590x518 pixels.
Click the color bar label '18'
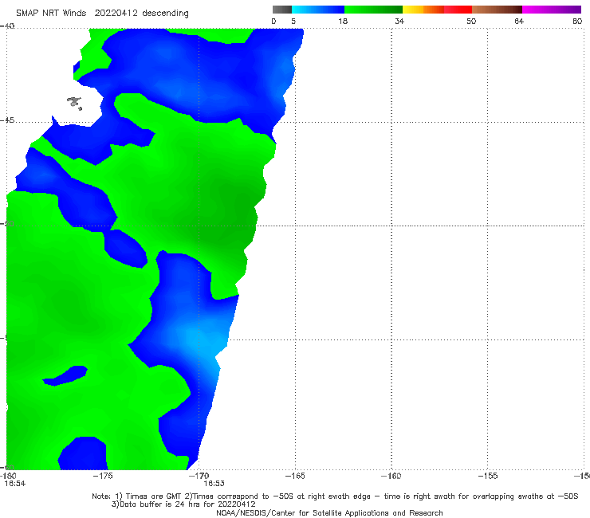(342, 22)
